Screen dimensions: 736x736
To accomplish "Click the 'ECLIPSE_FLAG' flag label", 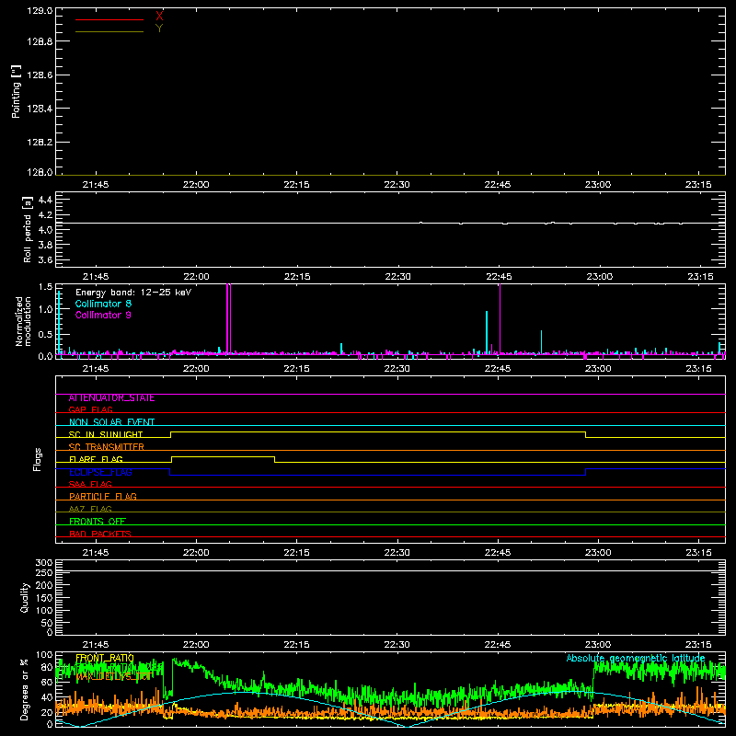I will point(100,472).
